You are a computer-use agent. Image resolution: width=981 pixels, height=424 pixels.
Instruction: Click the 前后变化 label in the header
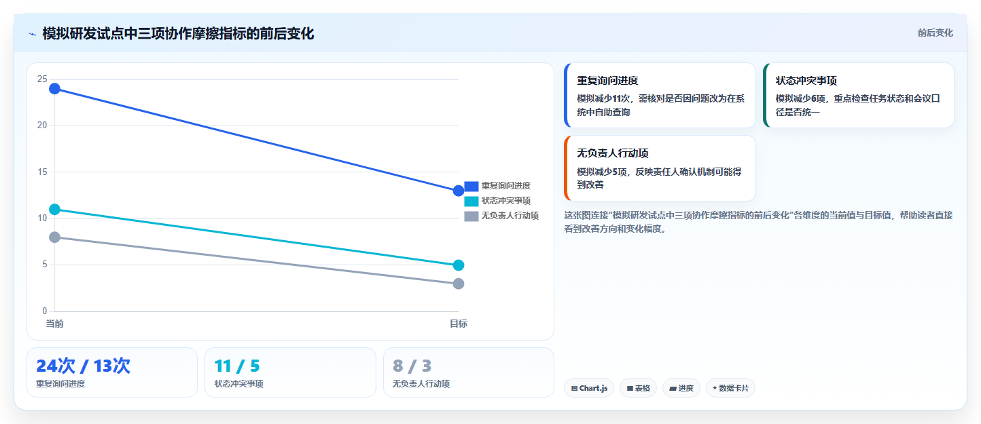coord(935,33)
